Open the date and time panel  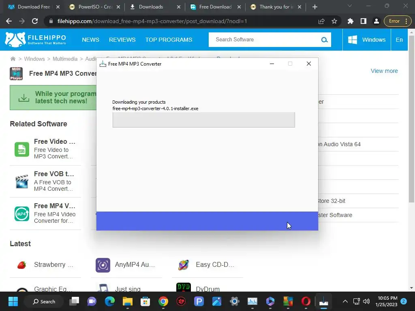point(386,301)
